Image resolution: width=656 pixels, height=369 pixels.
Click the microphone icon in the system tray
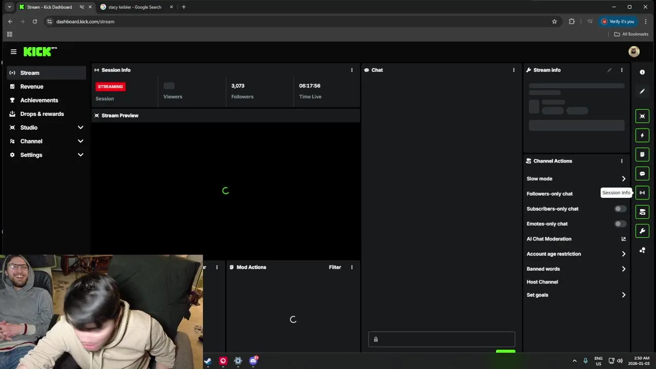point(585,361)
